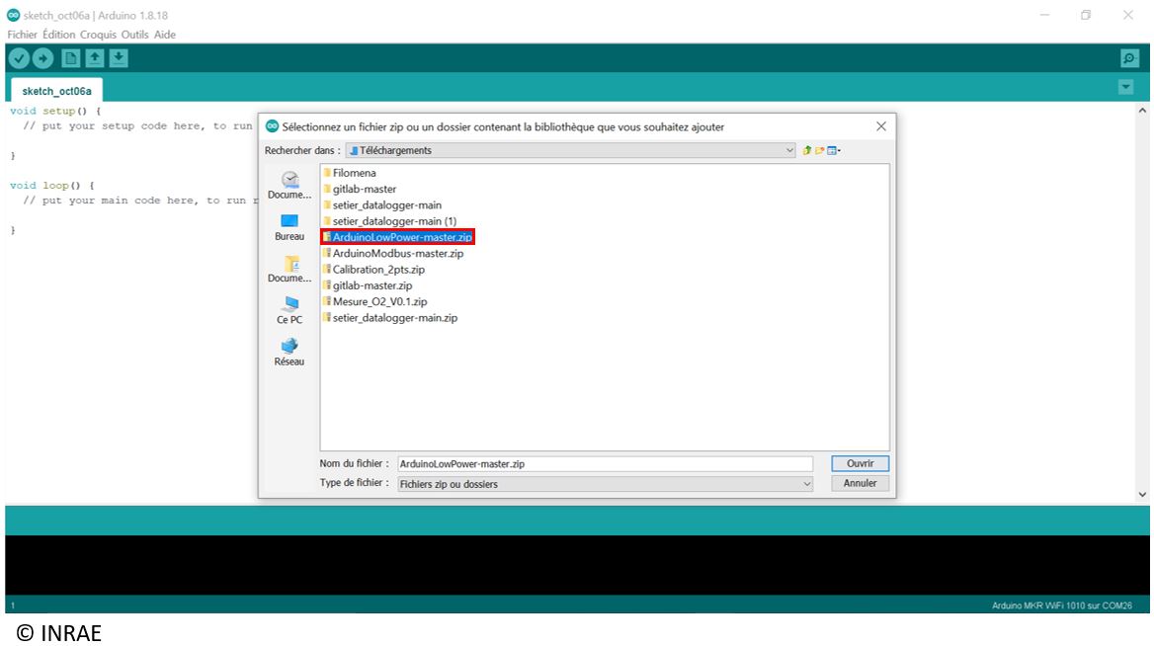Click the New sketch icon
1154x646 pixels.
point(71,59)
